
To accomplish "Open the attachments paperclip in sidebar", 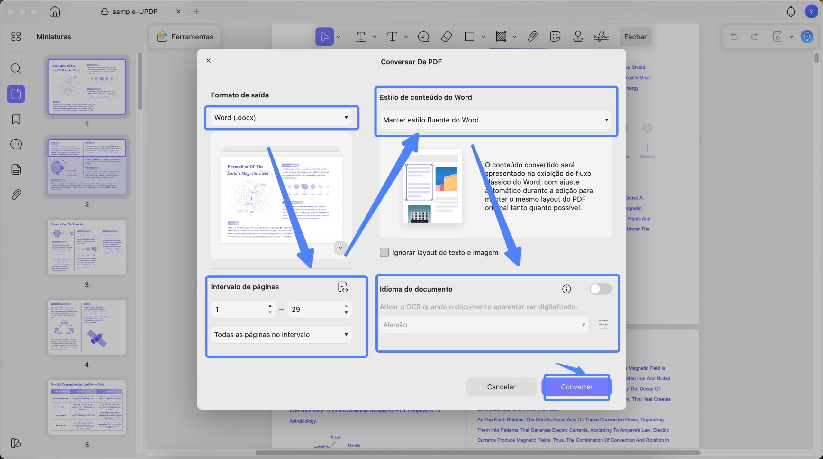I will tap(16, 194).
